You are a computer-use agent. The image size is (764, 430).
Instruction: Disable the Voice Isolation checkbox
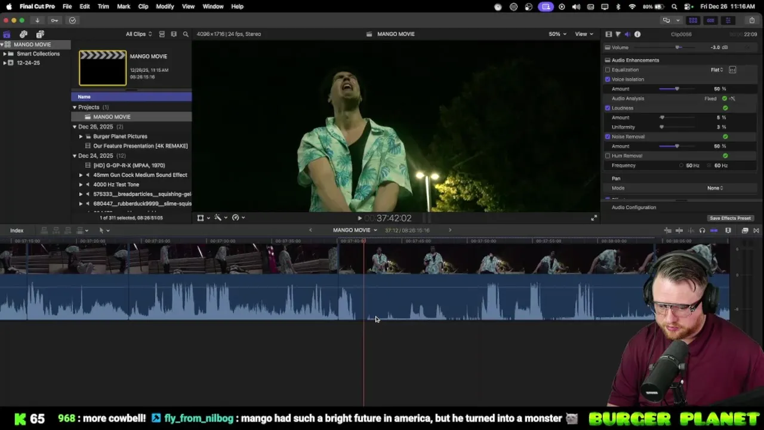pos(608,79)
